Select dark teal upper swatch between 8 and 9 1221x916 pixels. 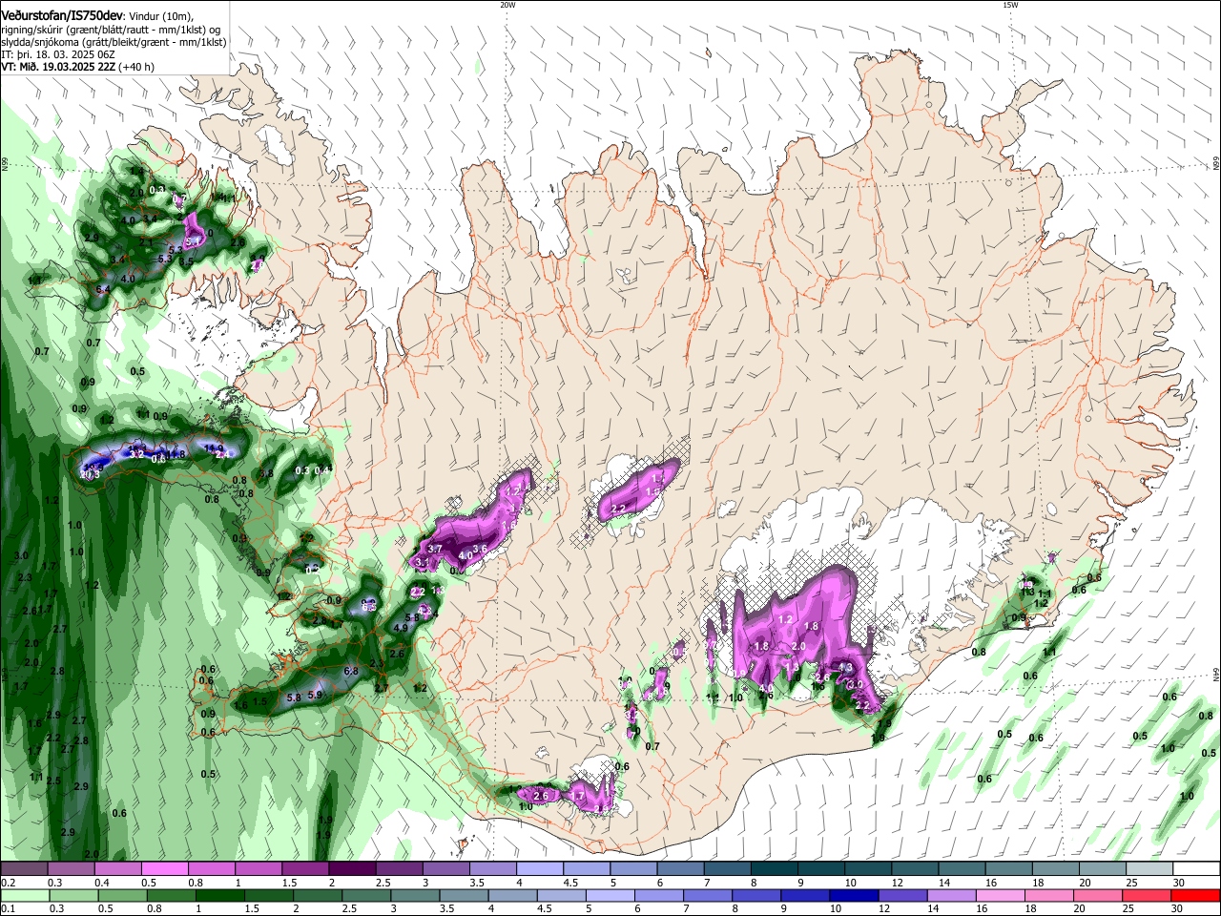(x=774, y=868)
